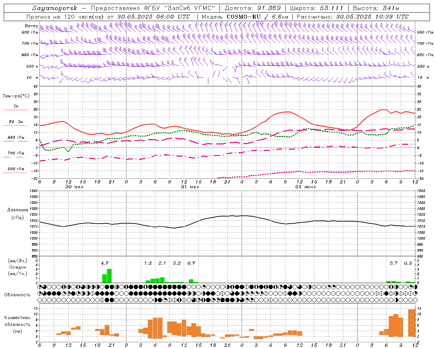435x348 pixels.
Task: Click the red 2м temperature legend line
Action: pos(16,110)
